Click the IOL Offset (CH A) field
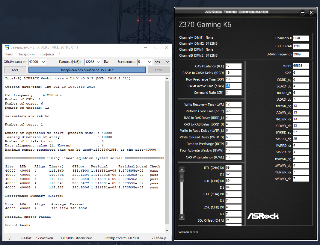 click(233, 220)
